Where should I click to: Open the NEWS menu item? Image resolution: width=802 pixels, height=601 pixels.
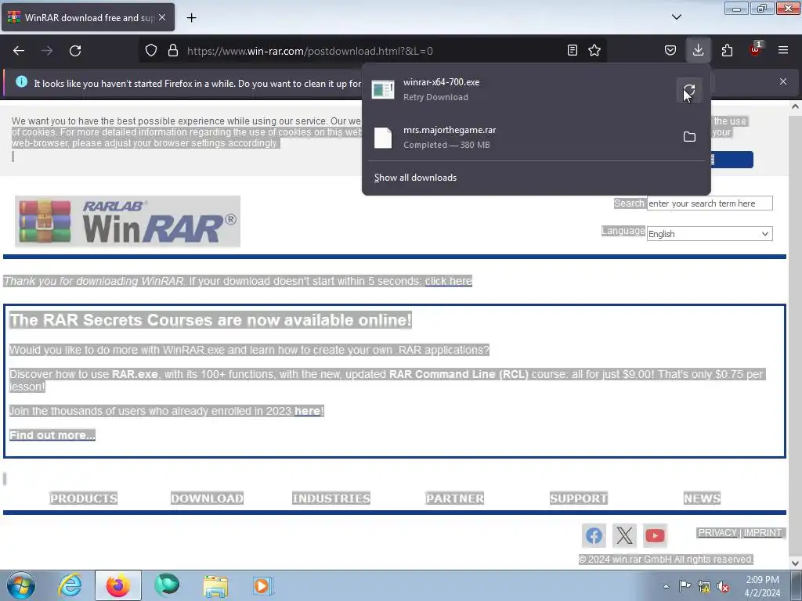click(702, 498)
